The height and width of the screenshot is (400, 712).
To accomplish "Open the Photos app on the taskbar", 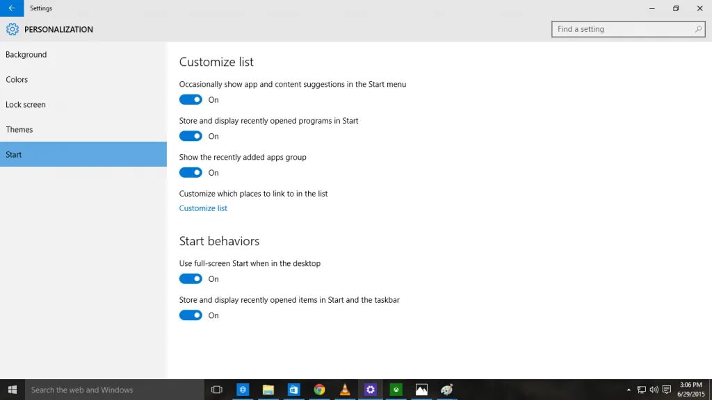I will pyautogui.click(x=421, y=390).
